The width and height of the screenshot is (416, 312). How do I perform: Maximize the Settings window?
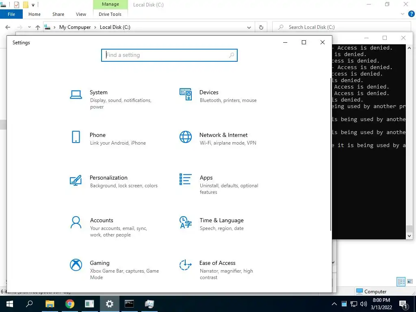point(304,42)
